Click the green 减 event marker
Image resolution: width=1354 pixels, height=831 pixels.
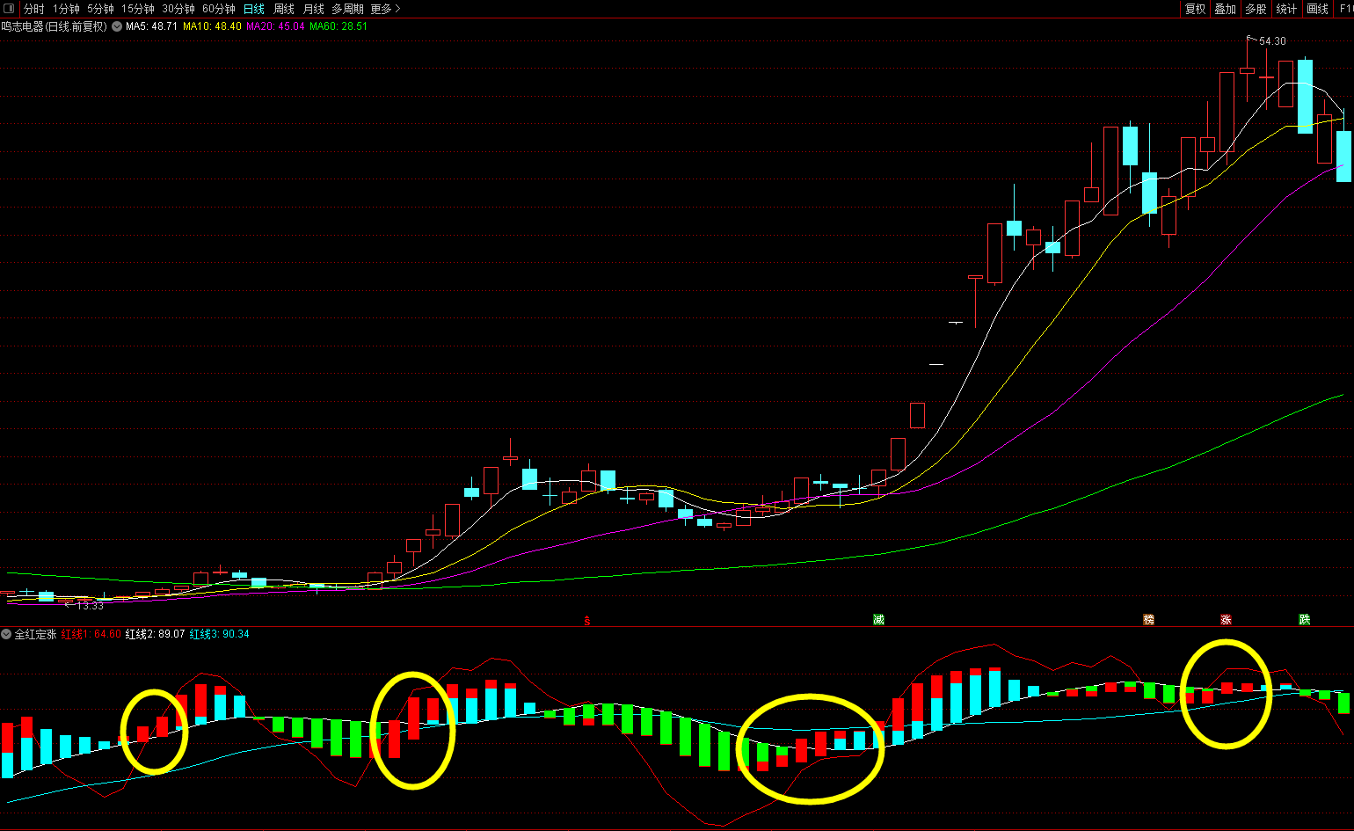point(878,620)
